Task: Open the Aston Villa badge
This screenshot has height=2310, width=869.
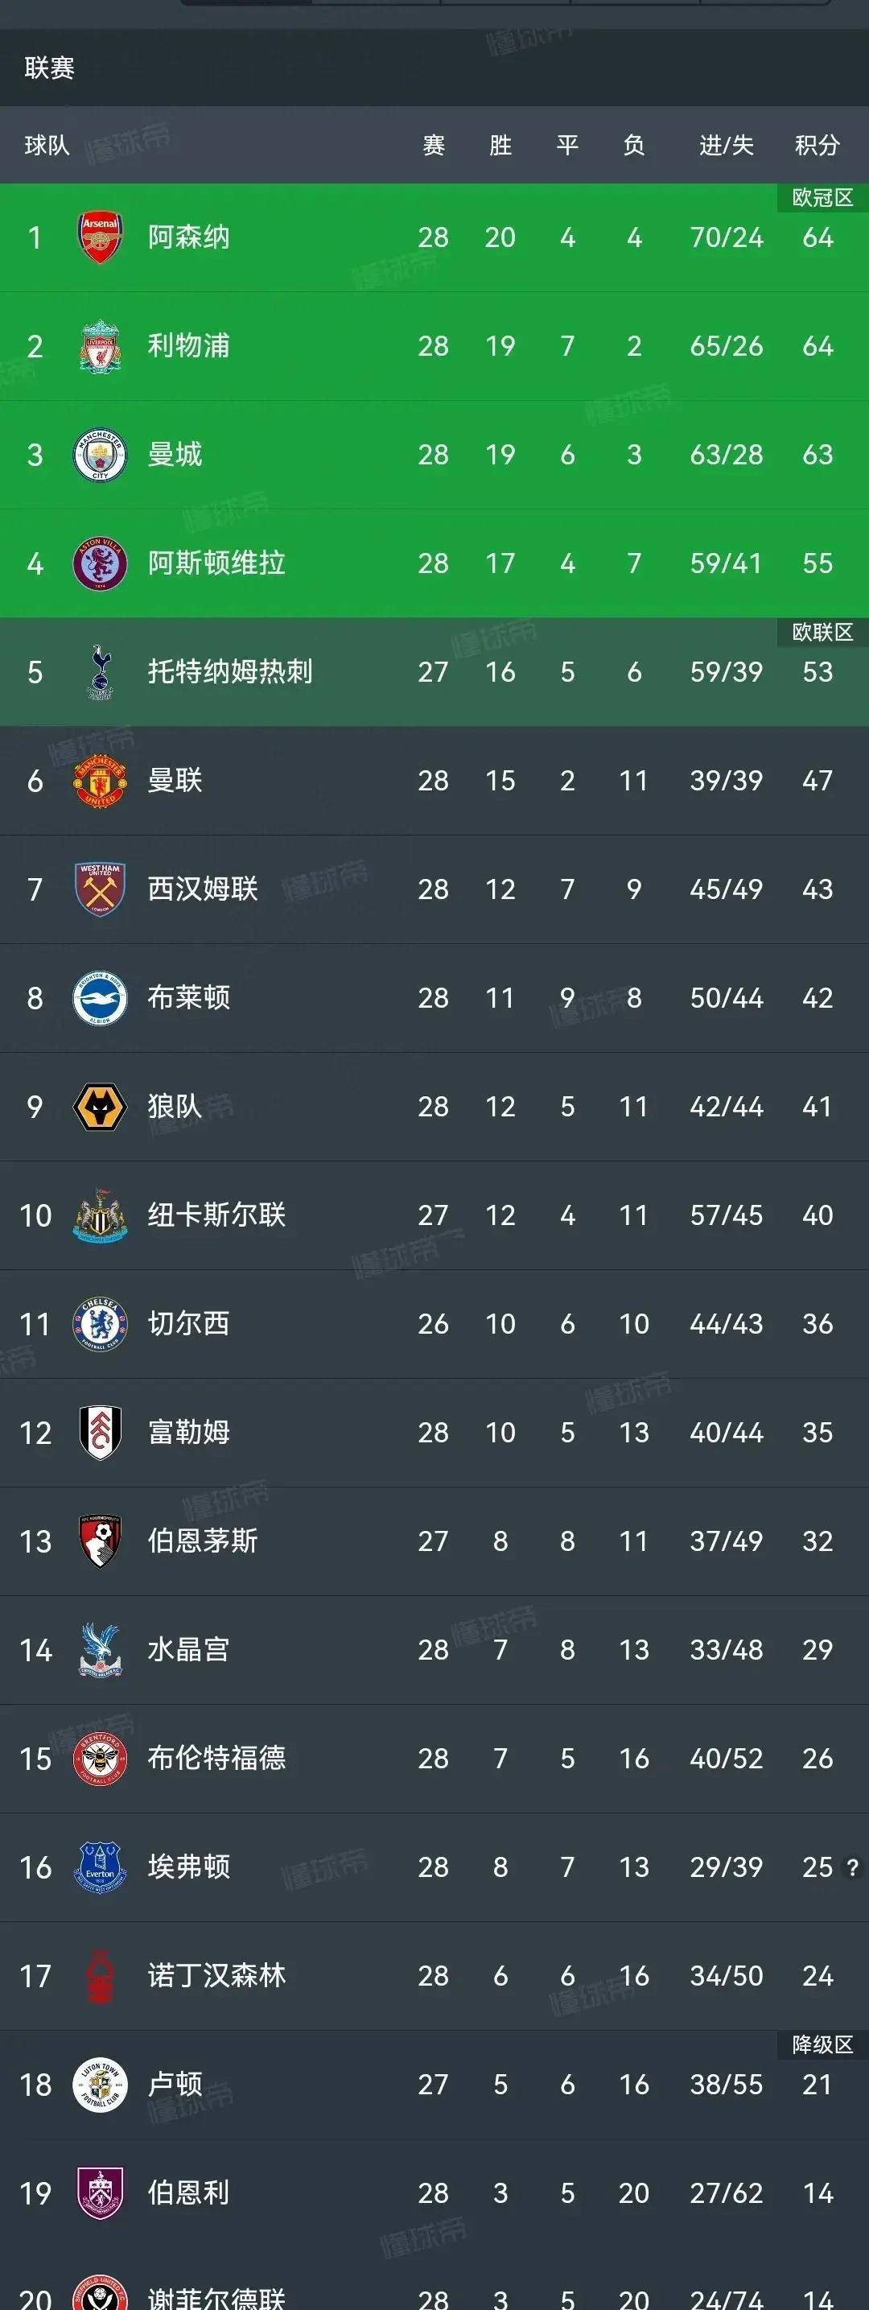Action: pos(100,563)
